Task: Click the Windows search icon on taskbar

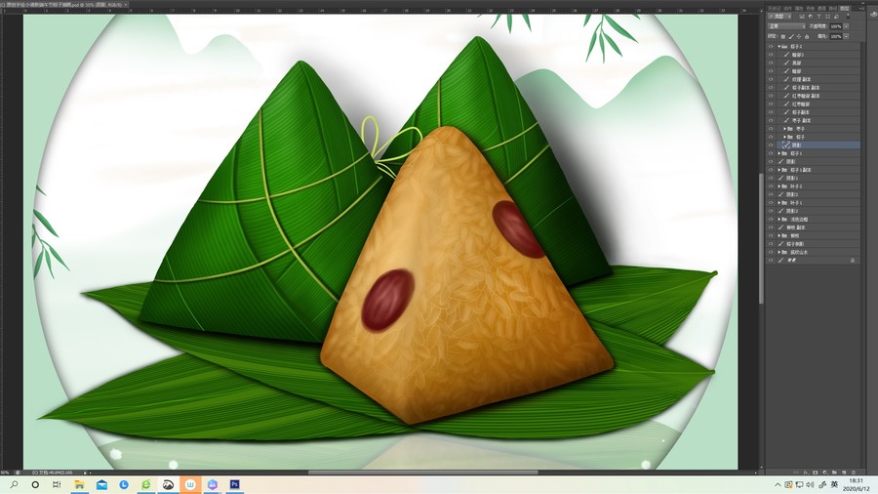Action: tap(14, 484)
